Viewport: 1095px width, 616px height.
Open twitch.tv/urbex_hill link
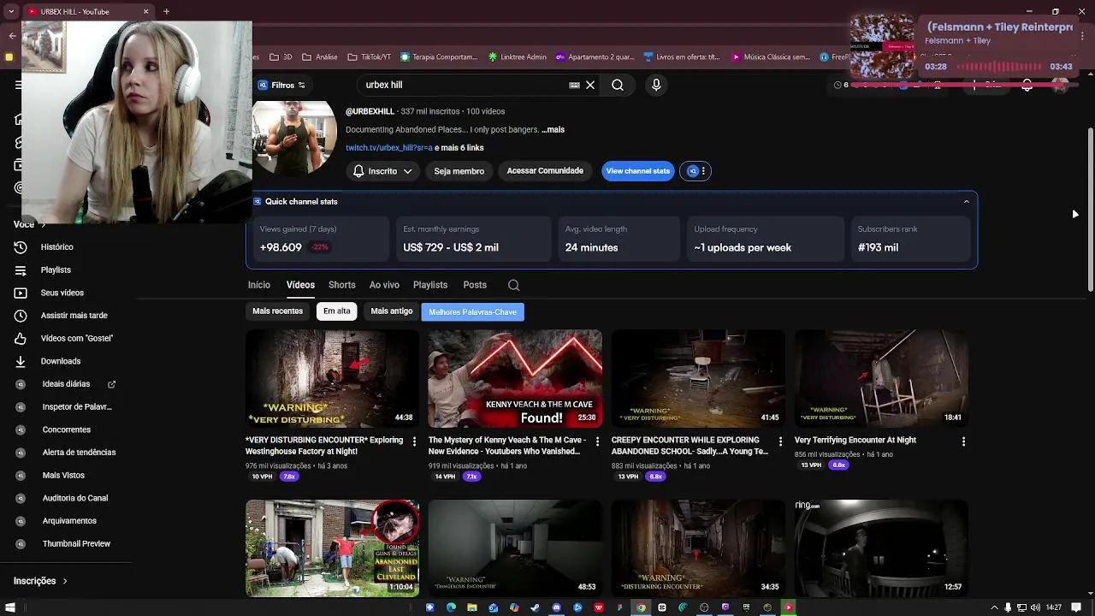pyautogui.click(x=389, y=148)
